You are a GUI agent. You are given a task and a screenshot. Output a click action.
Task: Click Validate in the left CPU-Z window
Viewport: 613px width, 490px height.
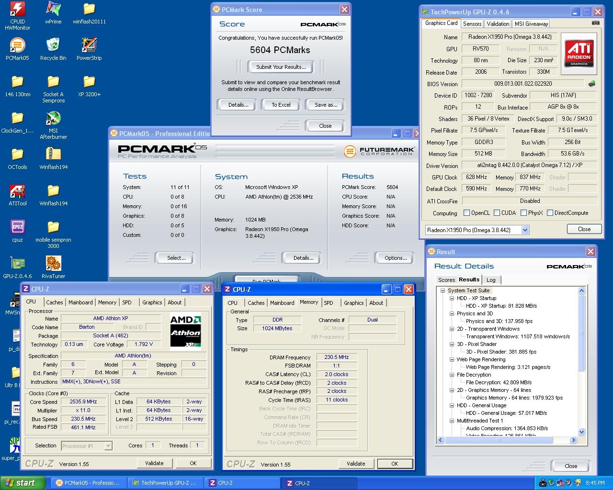coord(154,463)
